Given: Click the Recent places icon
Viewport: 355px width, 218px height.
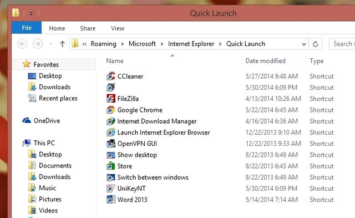Looking at the screenshot, I should pyautogui.click(x=32, y=98).
